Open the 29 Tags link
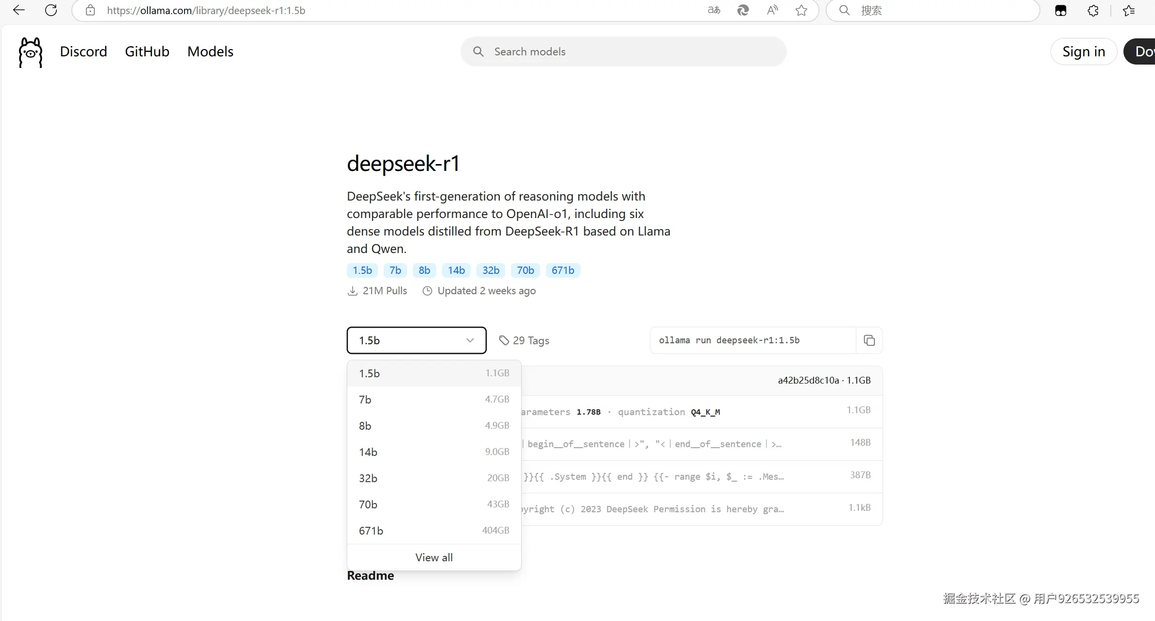1155x621 pixels. click(x=525, y=340)
